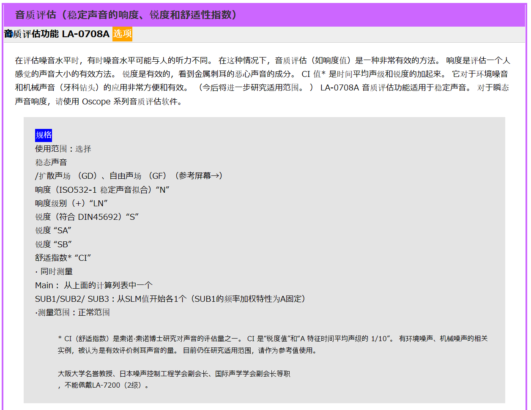Viewport: 531px width, 410px height.
Task: Click the orange 选项 badge
Action: 122,34
